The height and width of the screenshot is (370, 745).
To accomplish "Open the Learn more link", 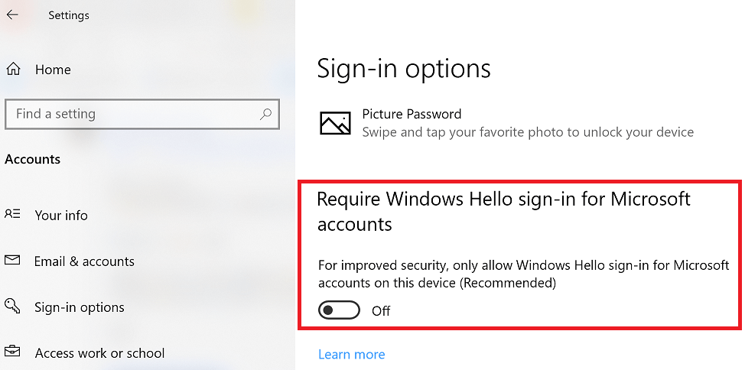I will point(351,354).
